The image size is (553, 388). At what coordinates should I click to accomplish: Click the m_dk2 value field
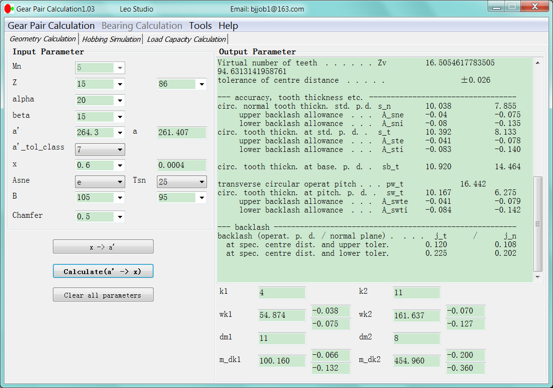416,361
